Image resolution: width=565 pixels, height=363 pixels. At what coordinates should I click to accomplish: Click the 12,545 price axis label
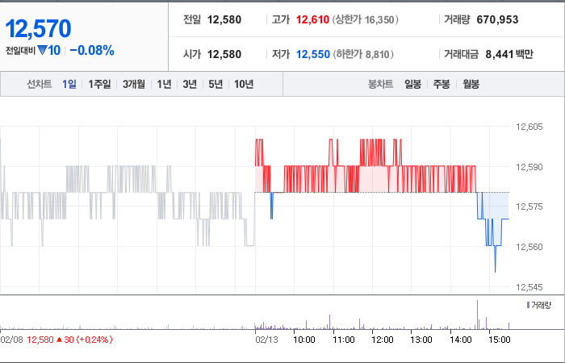pyautogui.click(x=529, y=287)
